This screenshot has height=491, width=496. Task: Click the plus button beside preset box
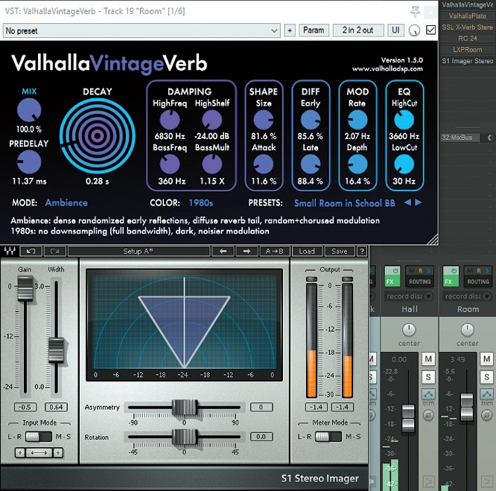pos(290,31)
